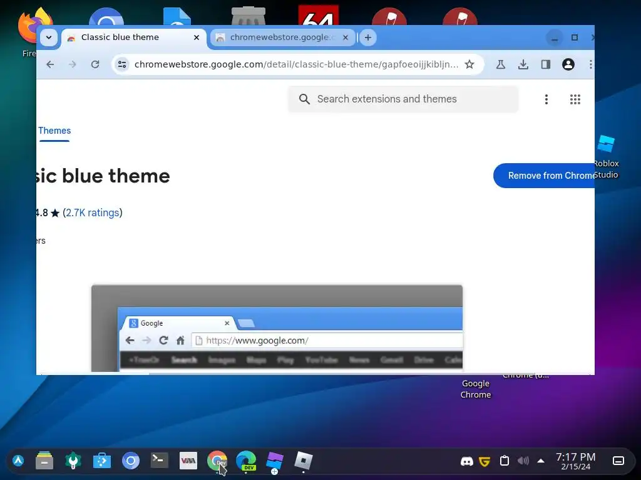Go forward in browser history

pyautogui.click(x=73, y=64)
